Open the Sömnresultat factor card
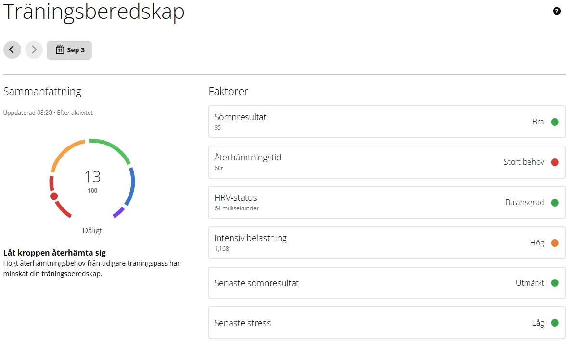 [387, 122]
